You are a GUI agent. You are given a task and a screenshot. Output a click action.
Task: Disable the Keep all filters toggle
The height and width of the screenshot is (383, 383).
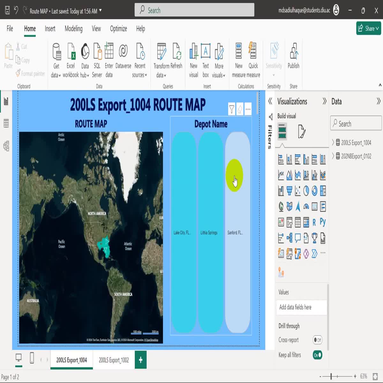[317, 355]
